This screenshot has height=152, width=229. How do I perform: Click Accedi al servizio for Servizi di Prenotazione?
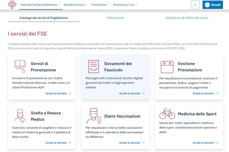tap(56, 93)
